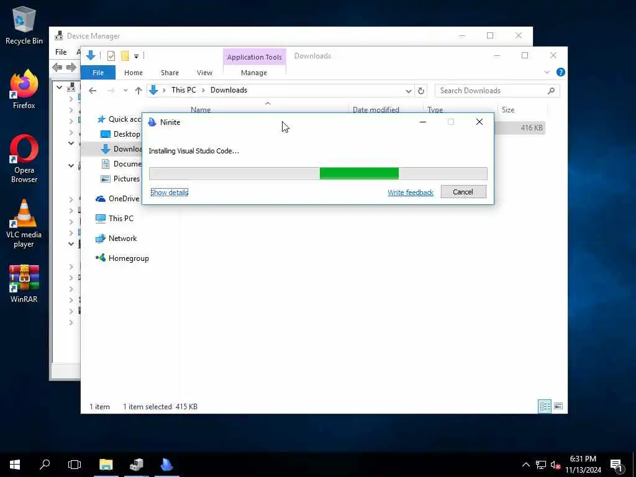Open the File tab in Explorer

coord(98,73)
